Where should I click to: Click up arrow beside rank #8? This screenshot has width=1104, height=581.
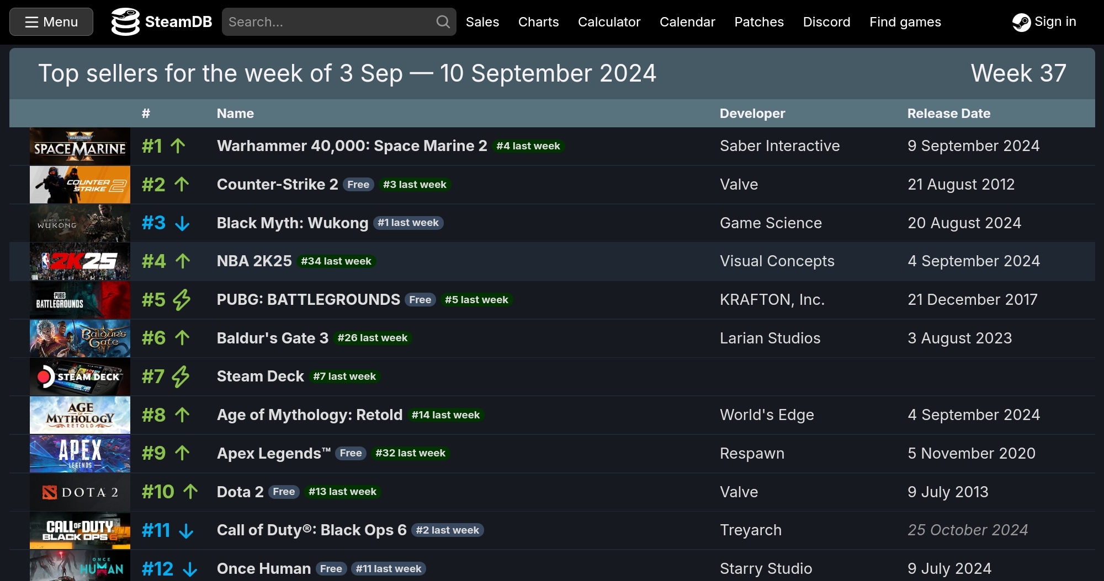(x=182, y=415)
